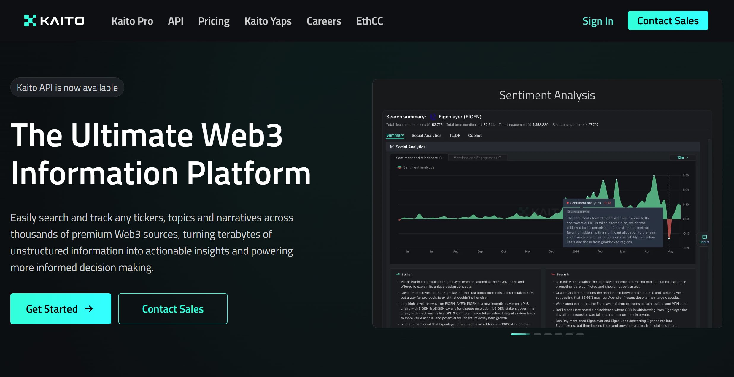The image size is (734, 377).
Task: Open the Careers page link
Action: click(324, 21)
